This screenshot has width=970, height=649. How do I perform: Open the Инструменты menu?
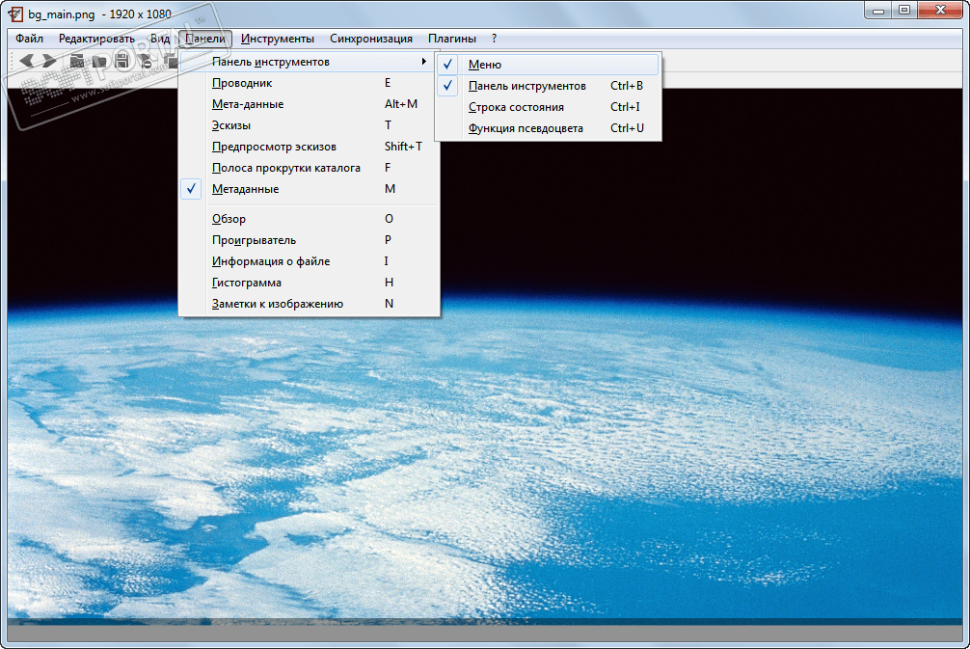tap(277, 39)
